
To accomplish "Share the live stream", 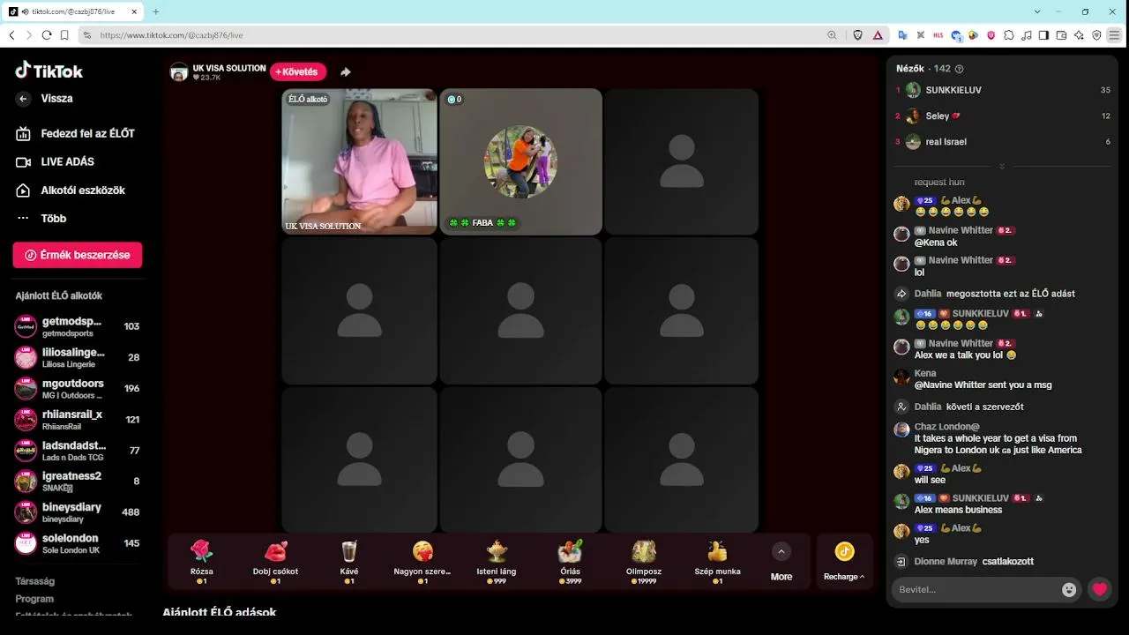I will tap(345, 72).
